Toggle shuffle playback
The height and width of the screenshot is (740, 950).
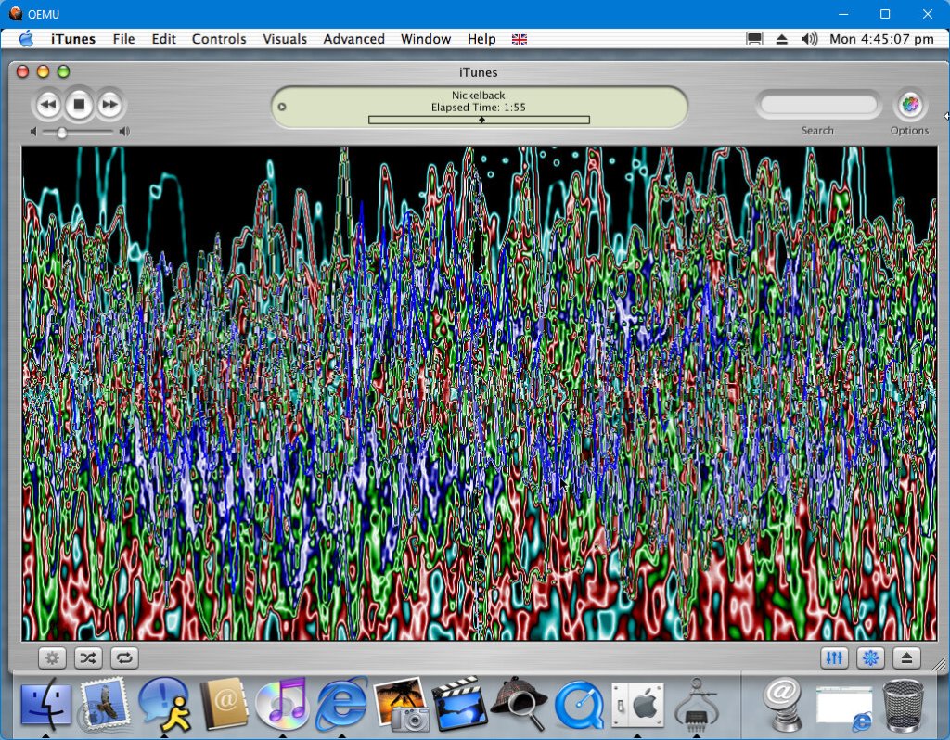tap(87, 657)
